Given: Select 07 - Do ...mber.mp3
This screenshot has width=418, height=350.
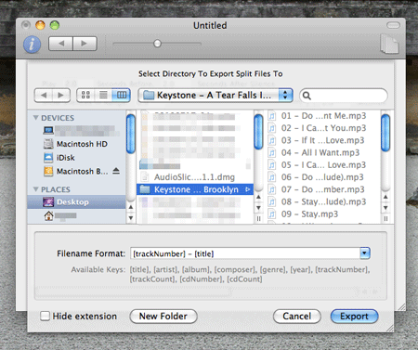Looking at the screenshot, I should point(323,189).
